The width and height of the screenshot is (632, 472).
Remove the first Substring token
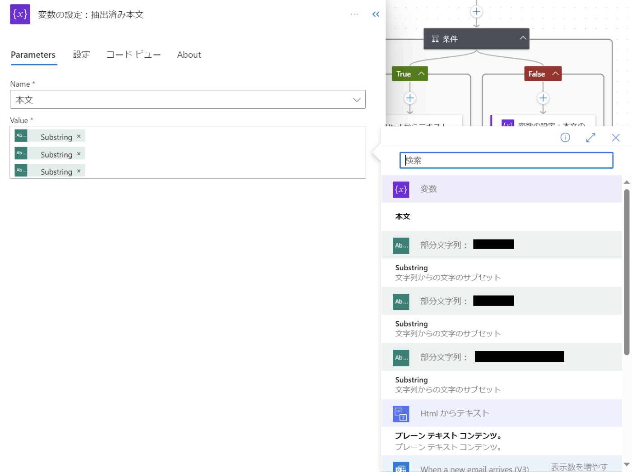click(x=79, y=136)
